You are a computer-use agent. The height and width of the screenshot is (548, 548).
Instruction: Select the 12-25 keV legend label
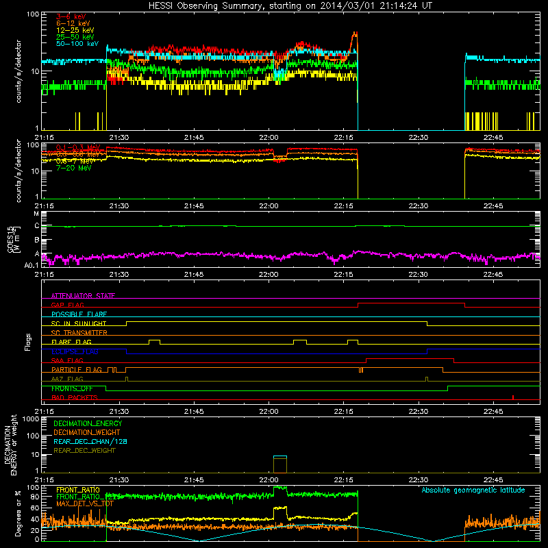[75, 30]
